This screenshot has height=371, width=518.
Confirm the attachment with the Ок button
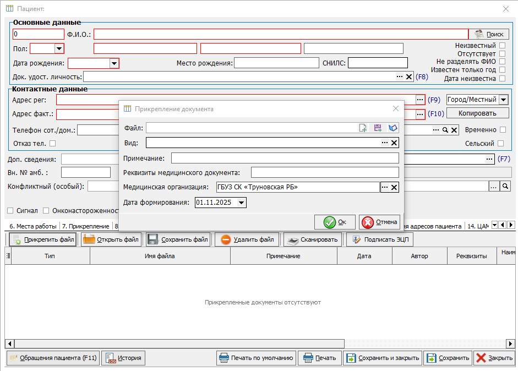[x=335, y=222]
